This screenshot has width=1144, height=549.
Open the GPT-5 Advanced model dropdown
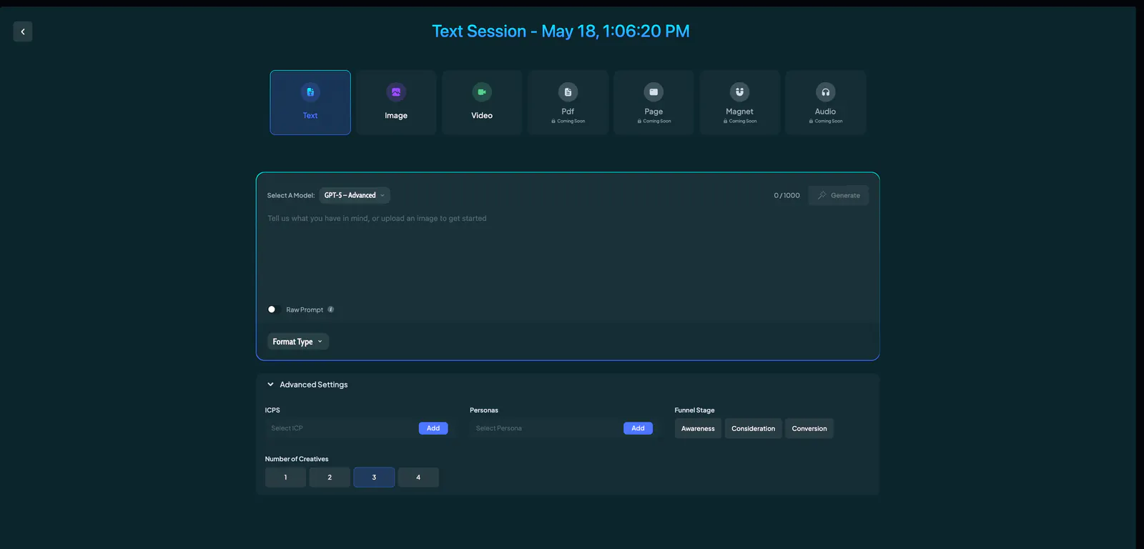click(x=355, y=195)
